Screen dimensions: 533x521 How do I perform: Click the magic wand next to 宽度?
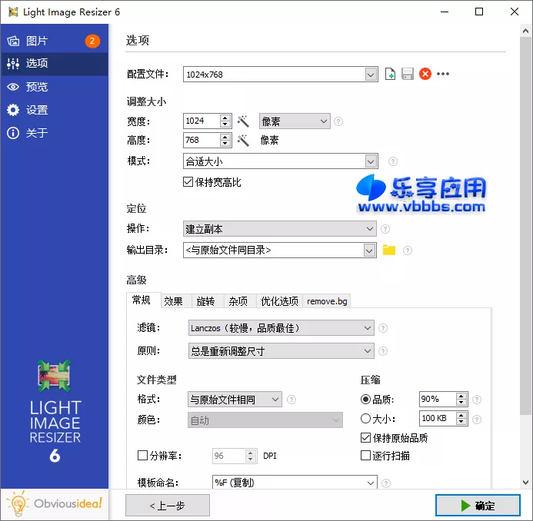click(243, 121)
